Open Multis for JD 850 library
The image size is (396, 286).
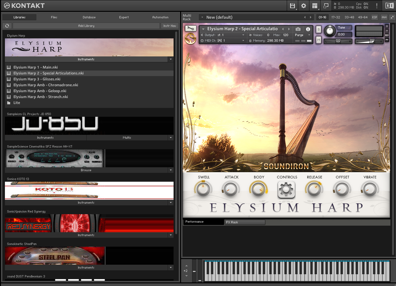(127, 138)
